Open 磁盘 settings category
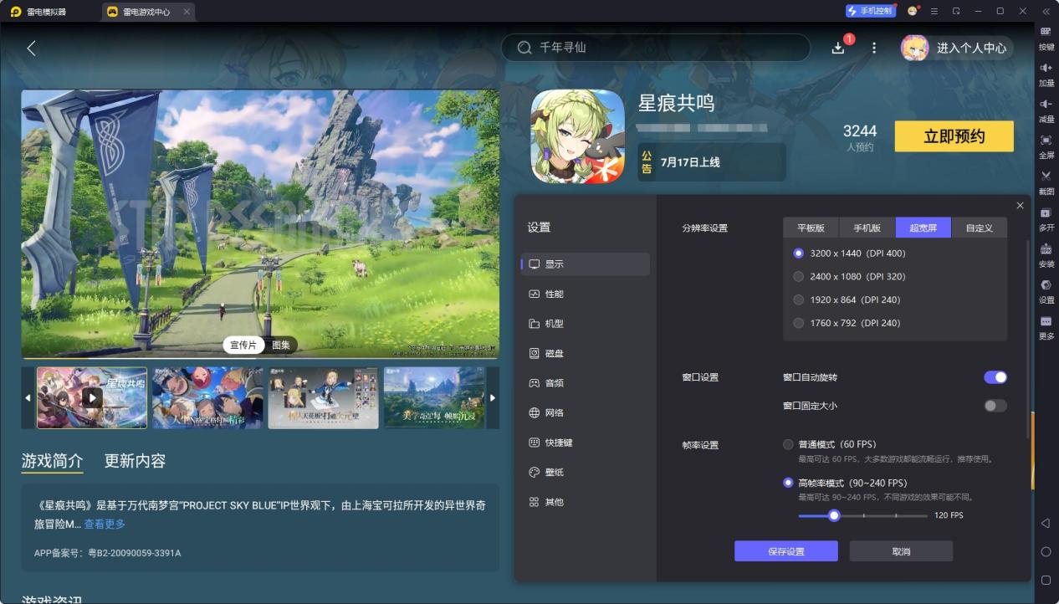Viewport: 1059px width, 604px height. tap(586, 353)
